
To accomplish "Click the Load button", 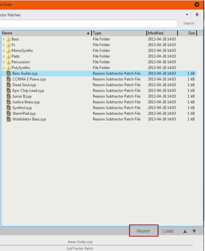I will click(168, 231).
